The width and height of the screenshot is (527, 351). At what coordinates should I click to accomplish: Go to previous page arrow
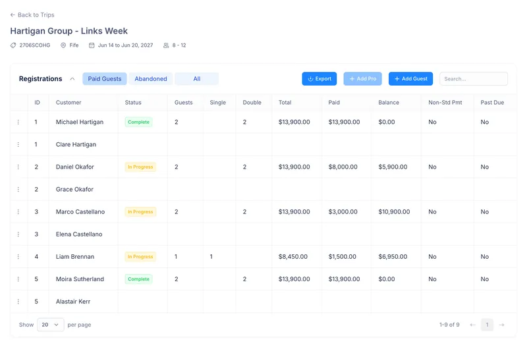click(472, 325)
